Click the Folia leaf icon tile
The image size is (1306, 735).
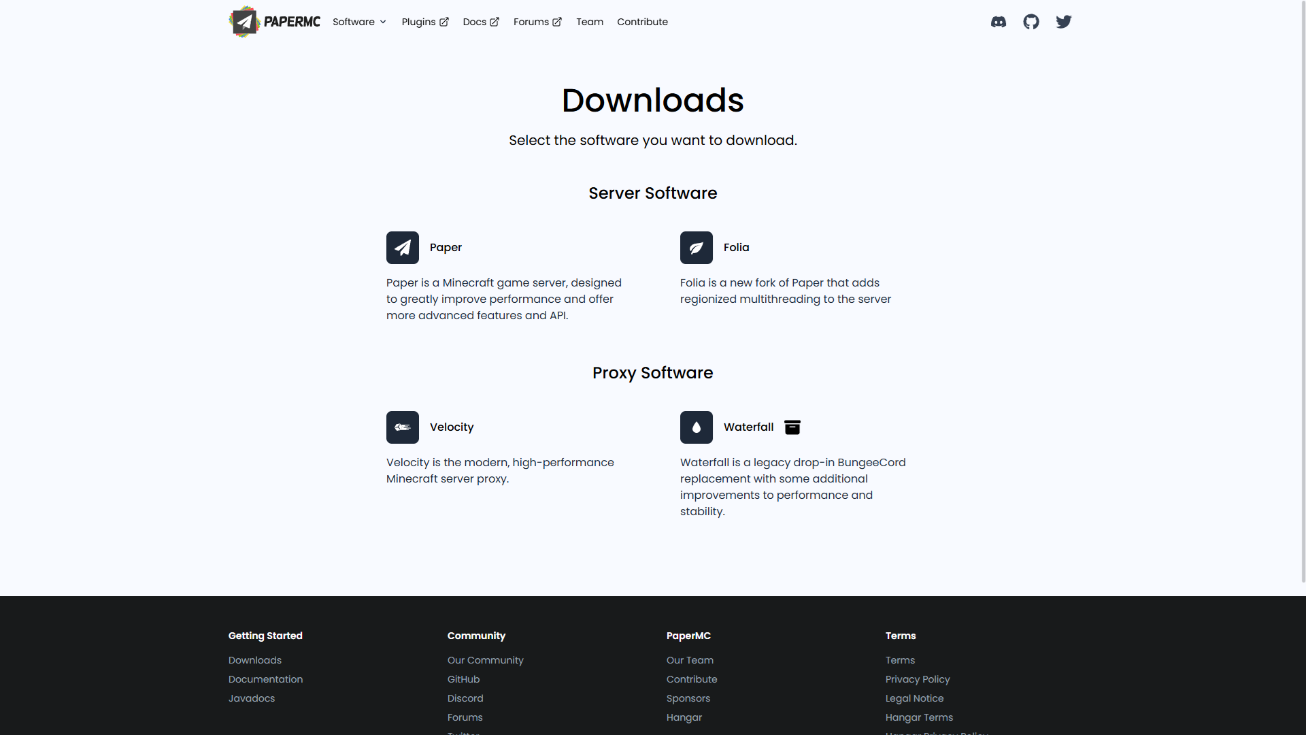tap(697, 248)
